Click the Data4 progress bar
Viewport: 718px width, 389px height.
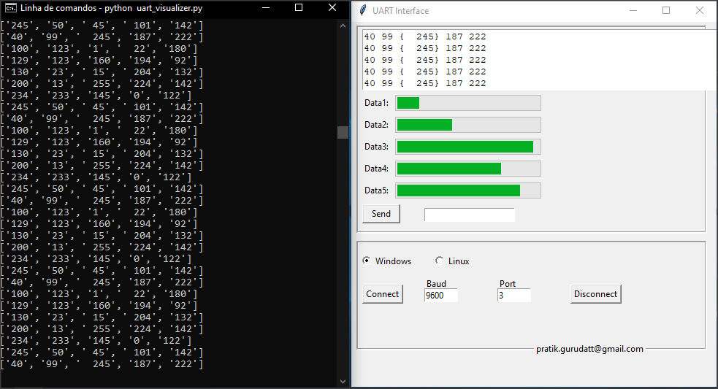pyautogui.click(x=468, y=169)
